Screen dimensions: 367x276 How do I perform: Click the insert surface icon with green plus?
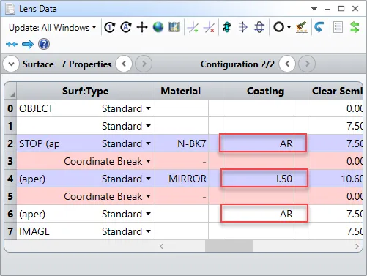click(x=193, y=27)
